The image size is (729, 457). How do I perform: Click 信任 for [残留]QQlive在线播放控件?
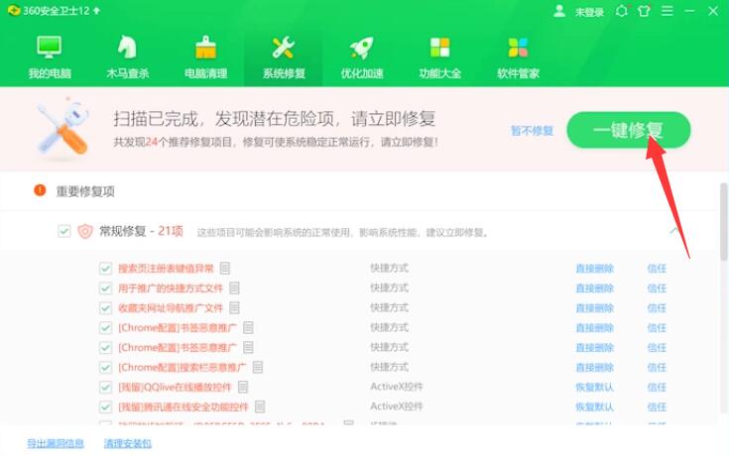pyautogui.click(x=657, y=387)
